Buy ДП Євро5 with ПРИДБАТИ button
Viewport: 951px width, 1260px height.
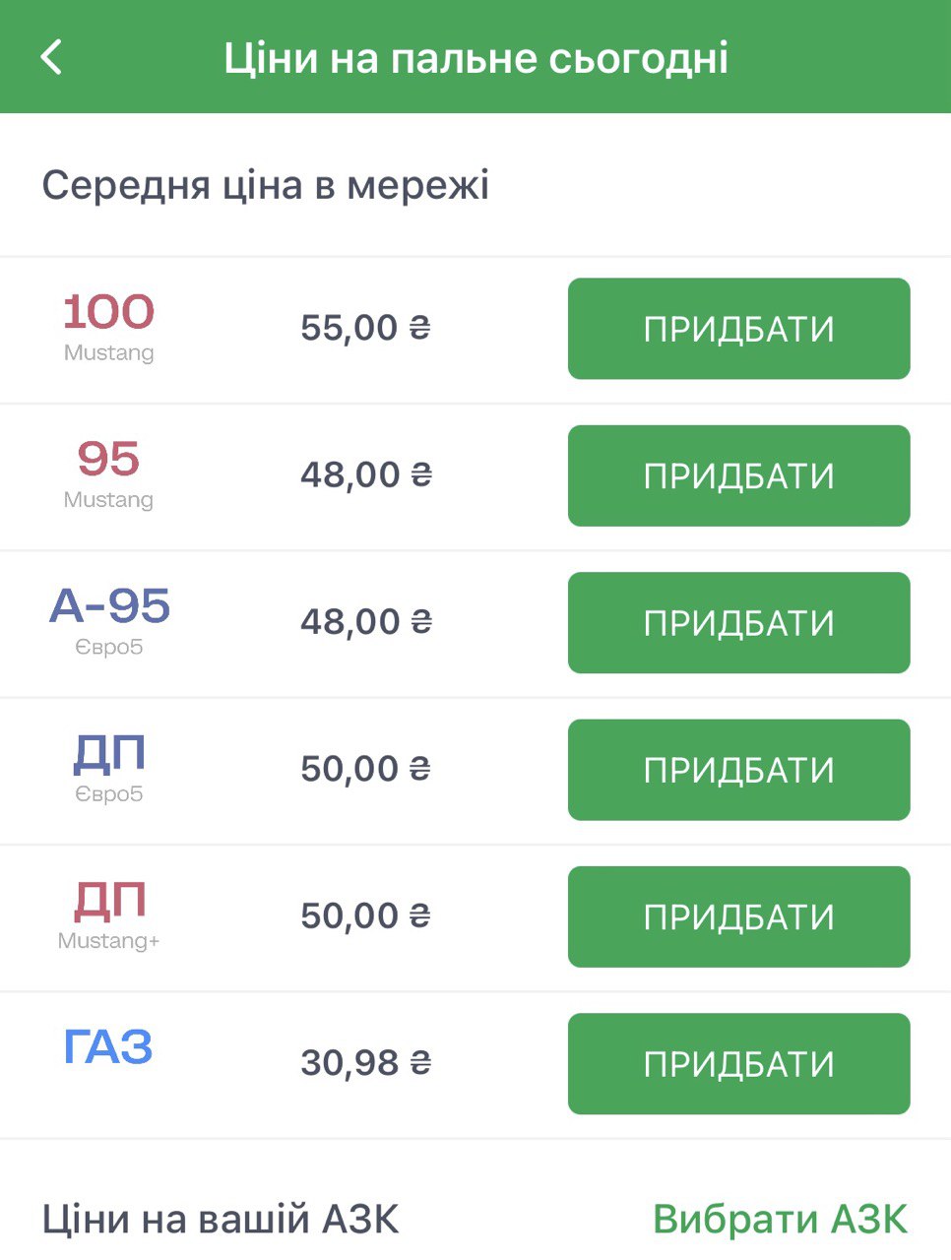(738, 770)
